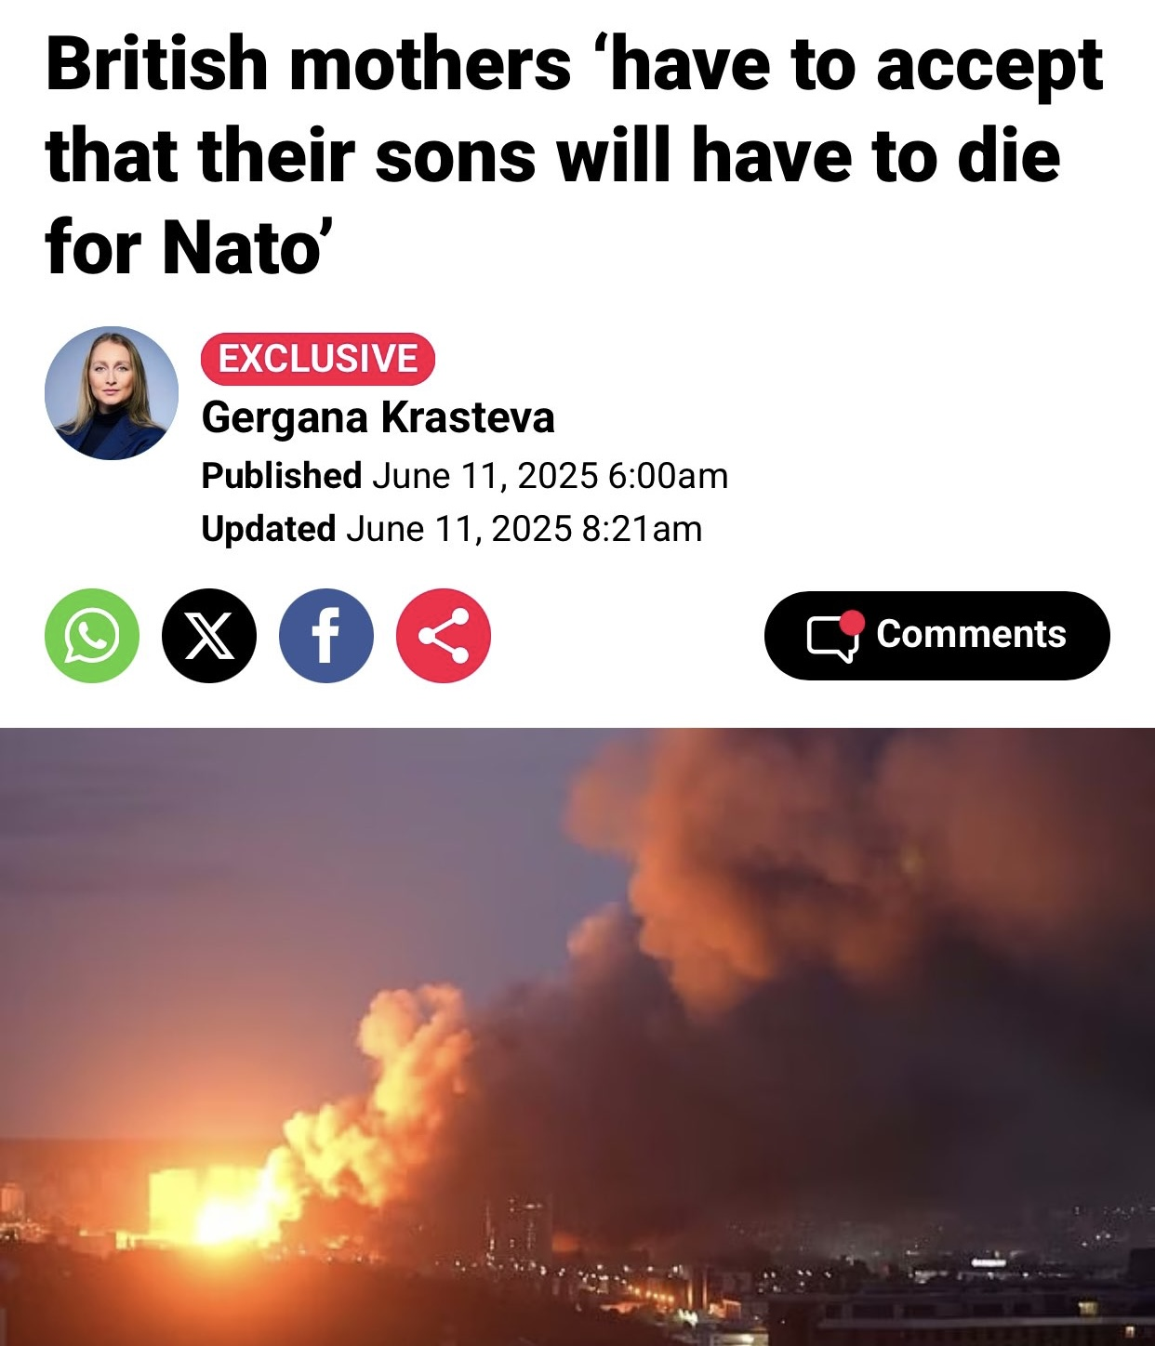Share the article on Facebook
Image resolution: width=1155 pixels, height=1346 pixels.
pos(326,636)
